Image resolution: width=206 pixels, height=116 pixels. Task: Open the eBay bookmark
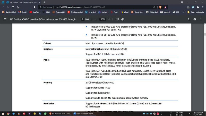(125, 12)
